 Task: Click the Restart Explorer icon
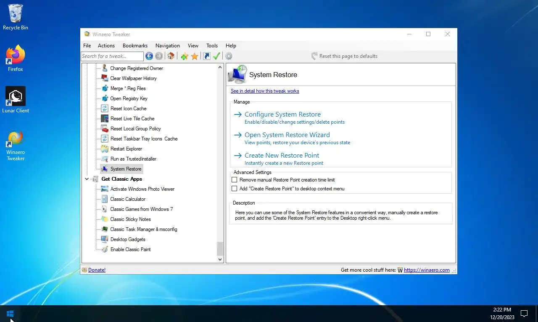pos(105,149)
